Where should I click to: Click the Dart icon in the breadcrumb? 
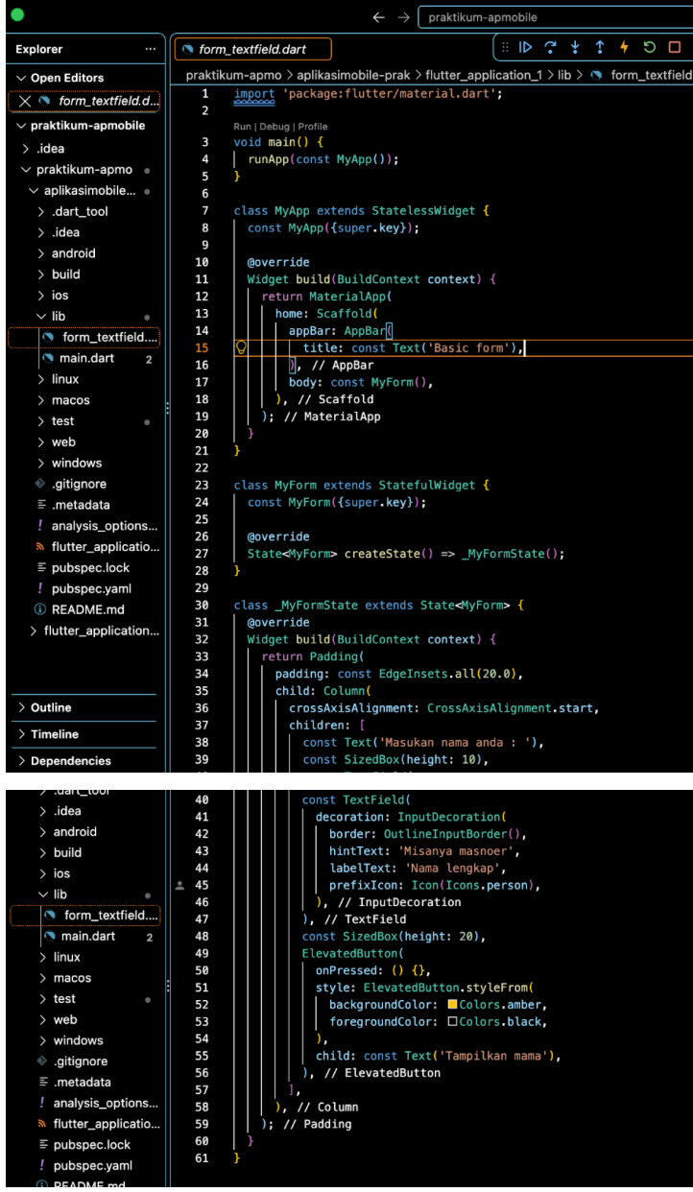click(x=597, y=75)
